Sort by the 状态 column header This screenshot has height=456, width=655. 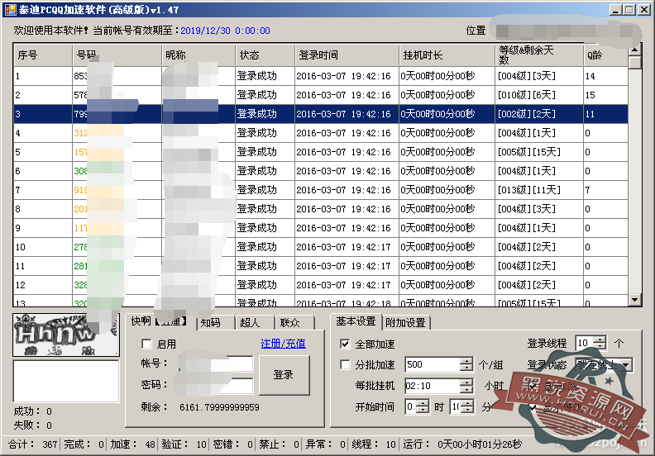(x=265, y=55)
